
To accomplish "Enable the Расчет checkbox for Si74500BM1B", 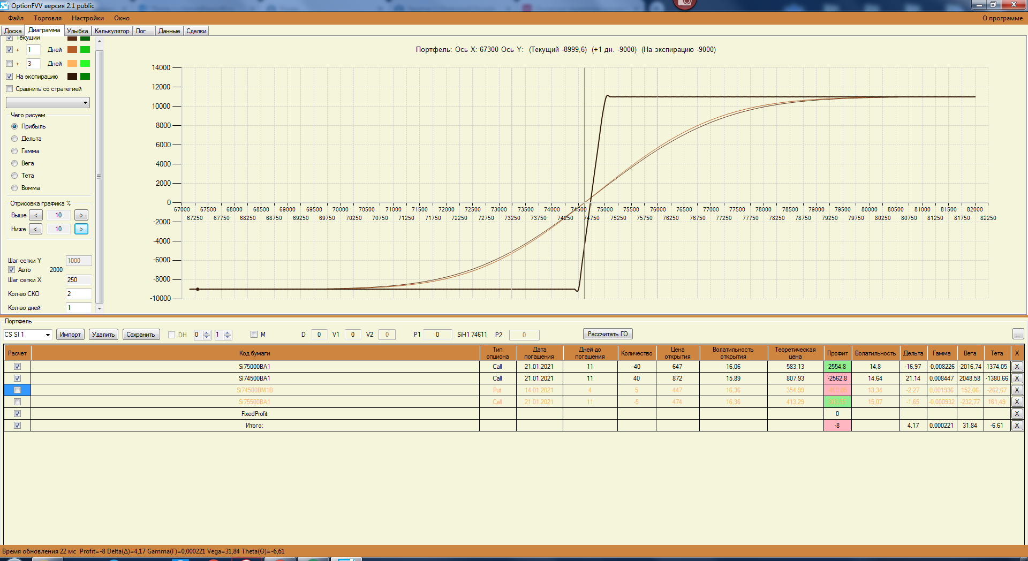I will click(x=17, y=390).
